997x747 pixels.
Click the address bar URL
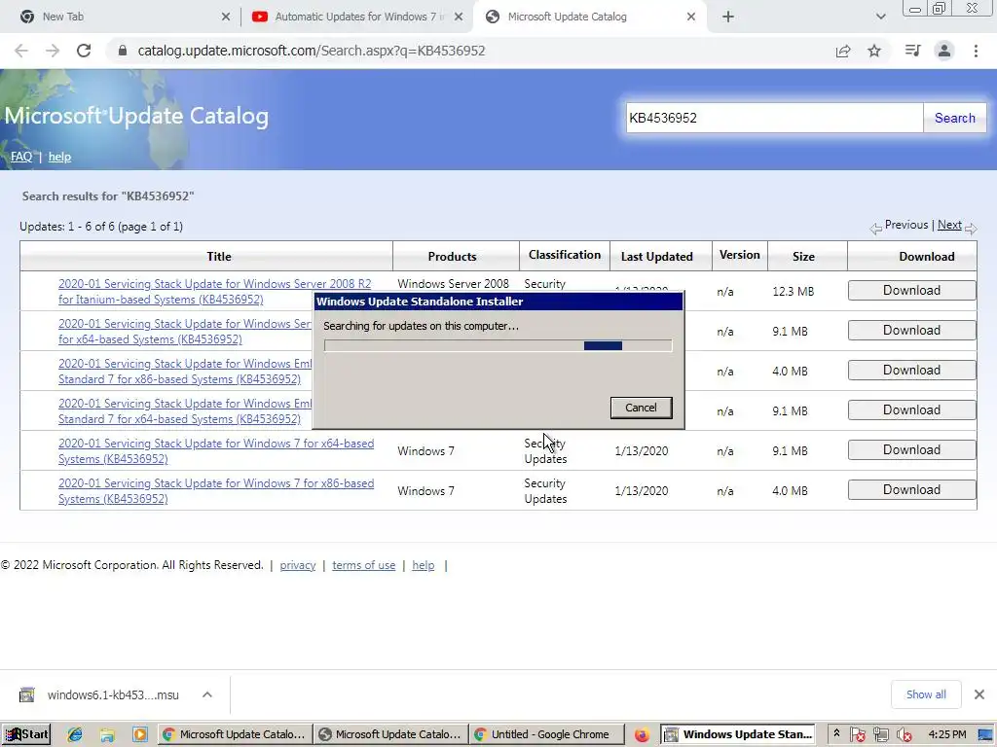[311, 51]
